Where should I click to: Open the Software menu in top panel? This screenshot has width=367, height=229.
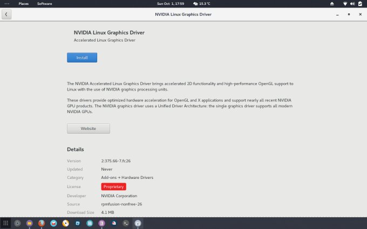point(44,4)
